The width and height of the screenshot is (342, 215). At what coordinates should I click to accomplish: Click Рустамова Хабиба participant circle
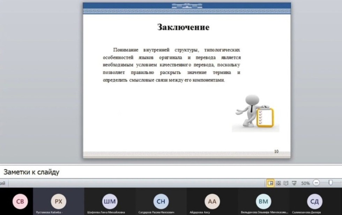(x=58, y=201)
